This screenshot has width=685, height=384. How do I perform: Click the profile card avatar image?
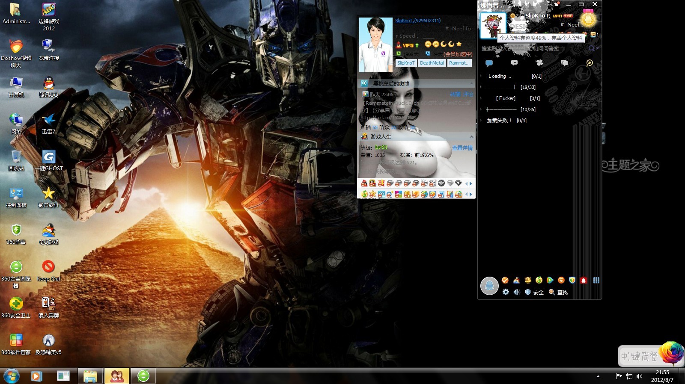point(375,45)
